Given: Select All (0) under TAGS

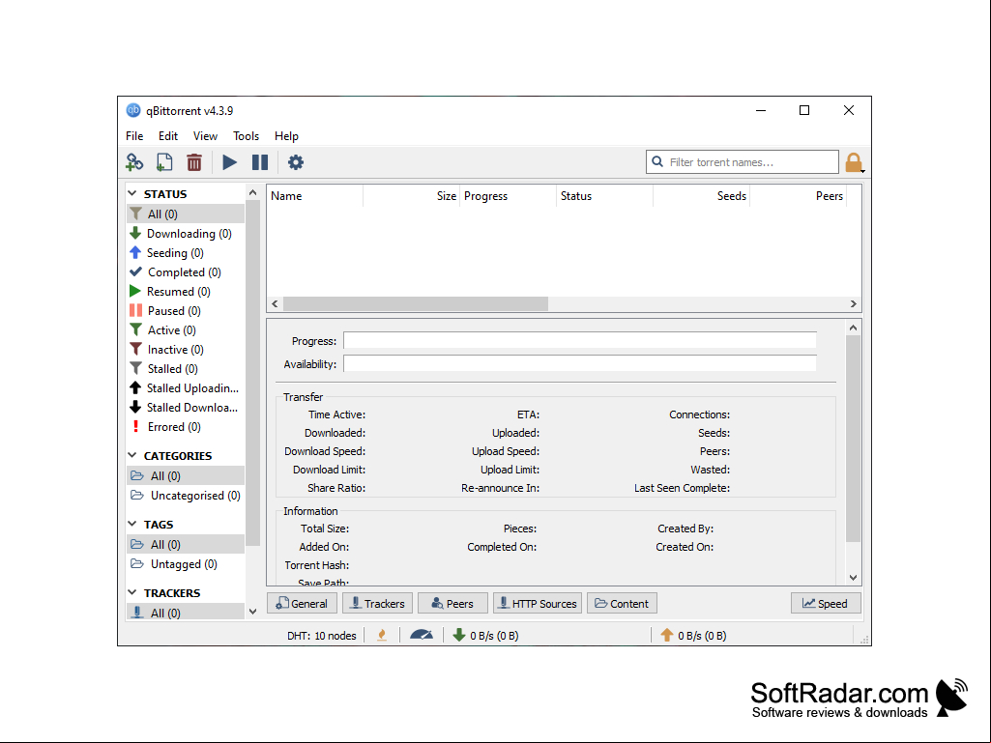Looking at the screenshot, I should click(x=186, y=545).
